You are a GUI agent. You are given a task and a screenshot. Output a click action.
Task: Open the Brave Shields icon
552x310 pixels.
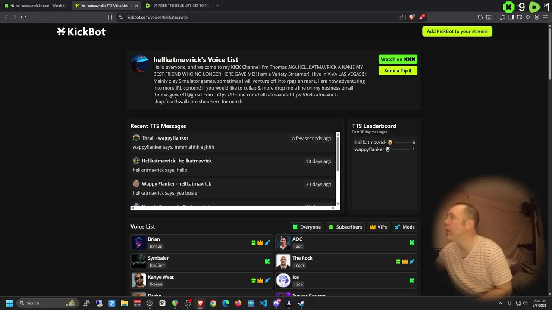[x=412, y=17]
